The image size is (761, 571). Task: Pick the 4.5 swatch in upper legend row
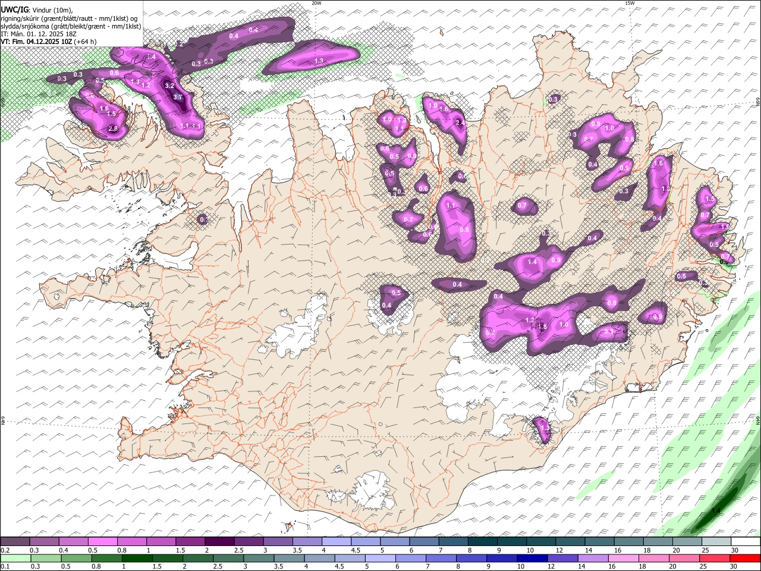tap(366, 541)
